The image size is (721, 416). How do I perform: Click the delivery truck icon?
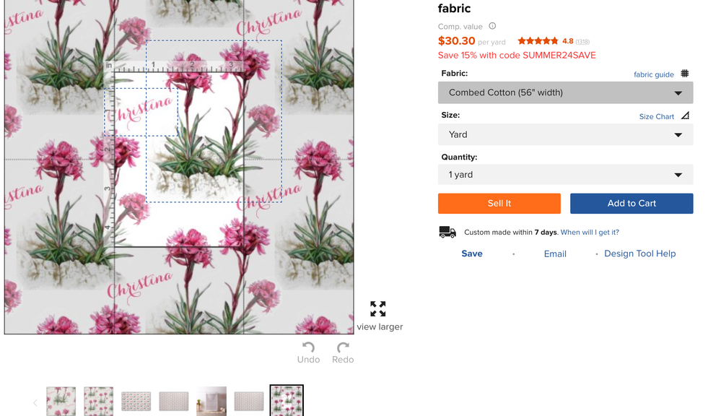447,232
